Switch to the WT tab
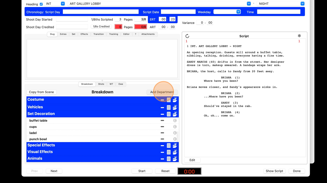The image size is (327, 183). pos(111,84)
